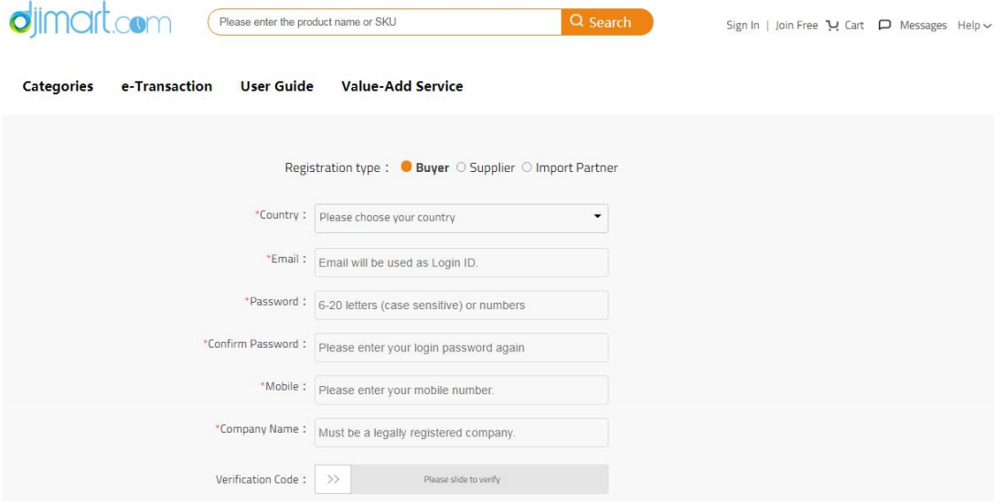Open the Country dropdown
Viewport: 1005px width, 504px height.
pyautogui.click(x=462, y=218)
